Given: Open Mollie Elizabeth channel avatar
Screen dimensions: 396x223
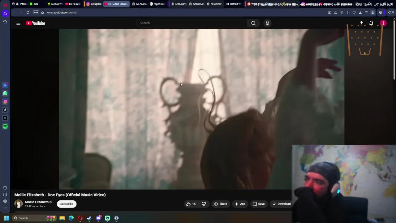Looking at the screenshot, I should point(19,204).
